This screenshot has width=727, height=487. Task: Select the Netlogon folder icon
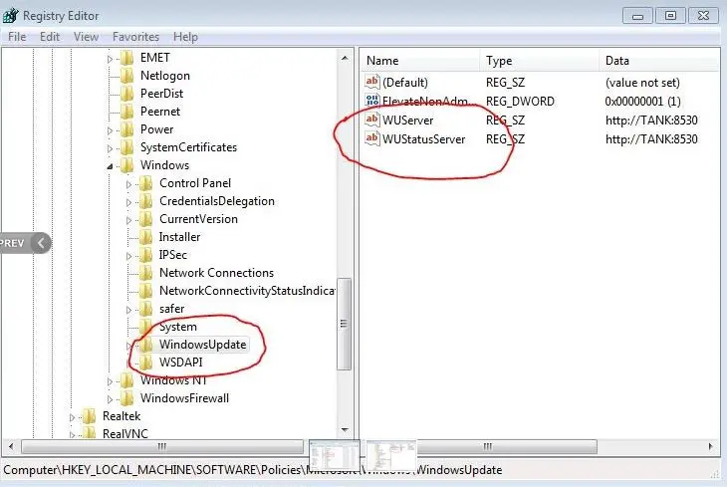click(127, 76)
